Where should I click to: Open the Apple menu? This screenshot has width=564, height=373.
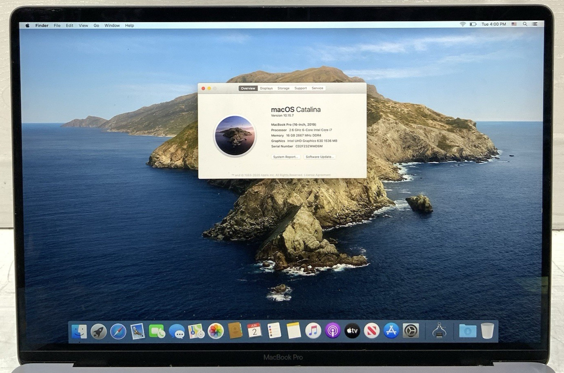coord(27,25)
